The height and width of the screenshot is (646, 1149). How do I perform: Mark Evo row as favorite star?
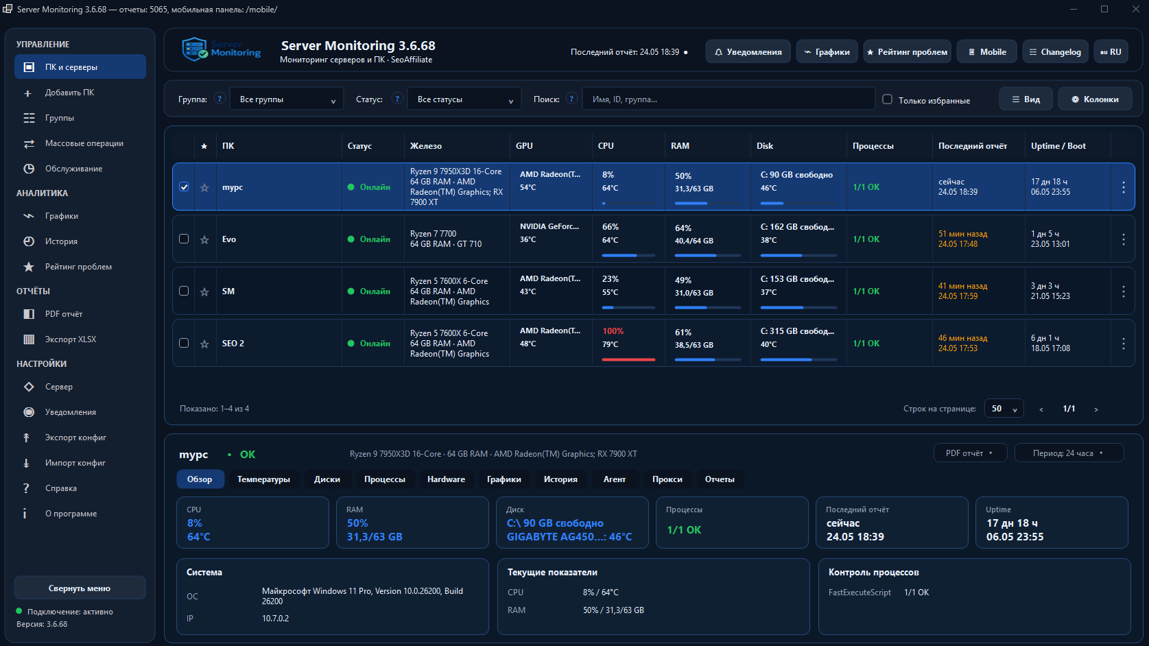tap(204, 239)
